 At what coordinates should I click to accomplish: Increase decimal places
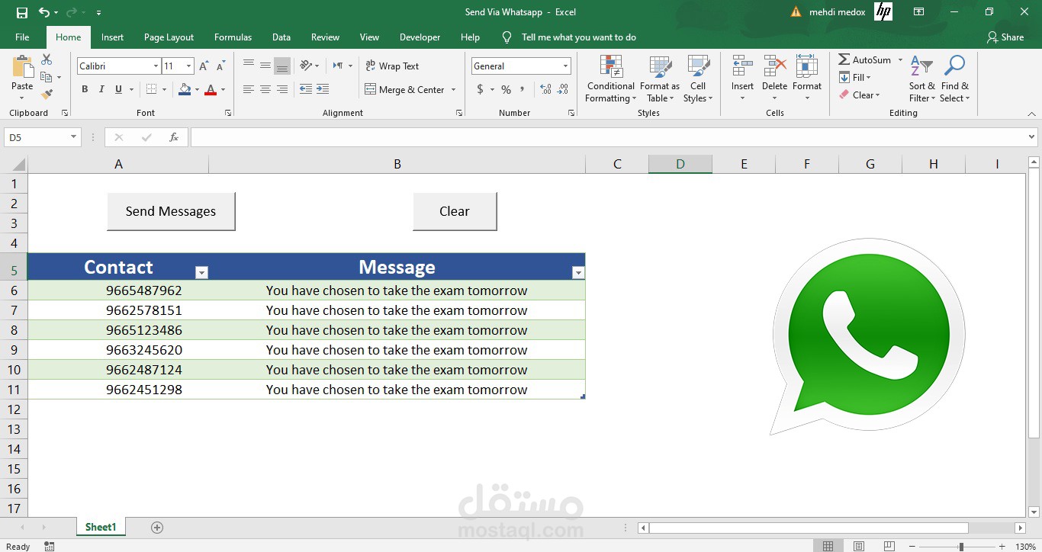pos(545,89)
